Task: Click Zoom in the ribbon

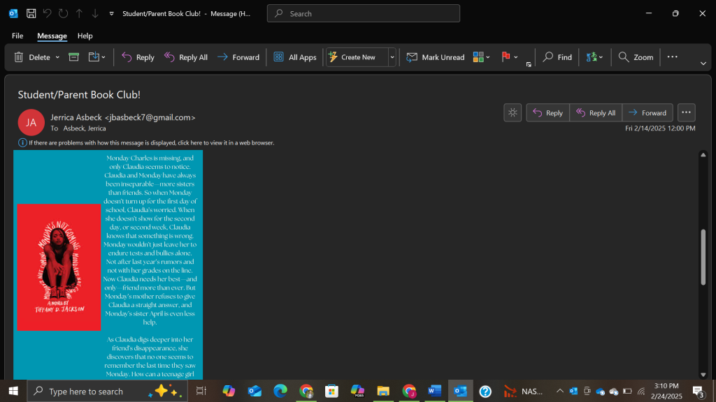Action: (636, 57)
